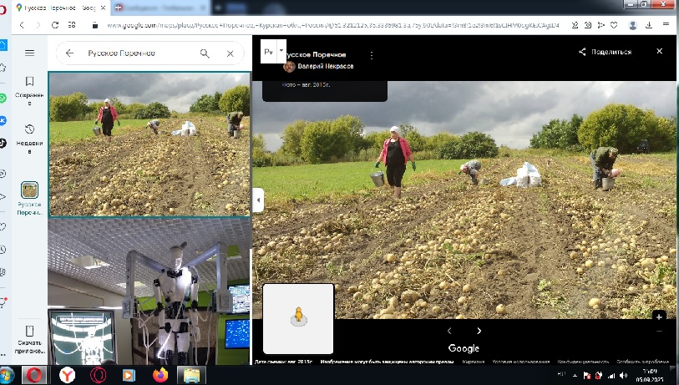Click the Русское Поречное search input field
This screenshot has width=679, height=385.
coord(134,53)
